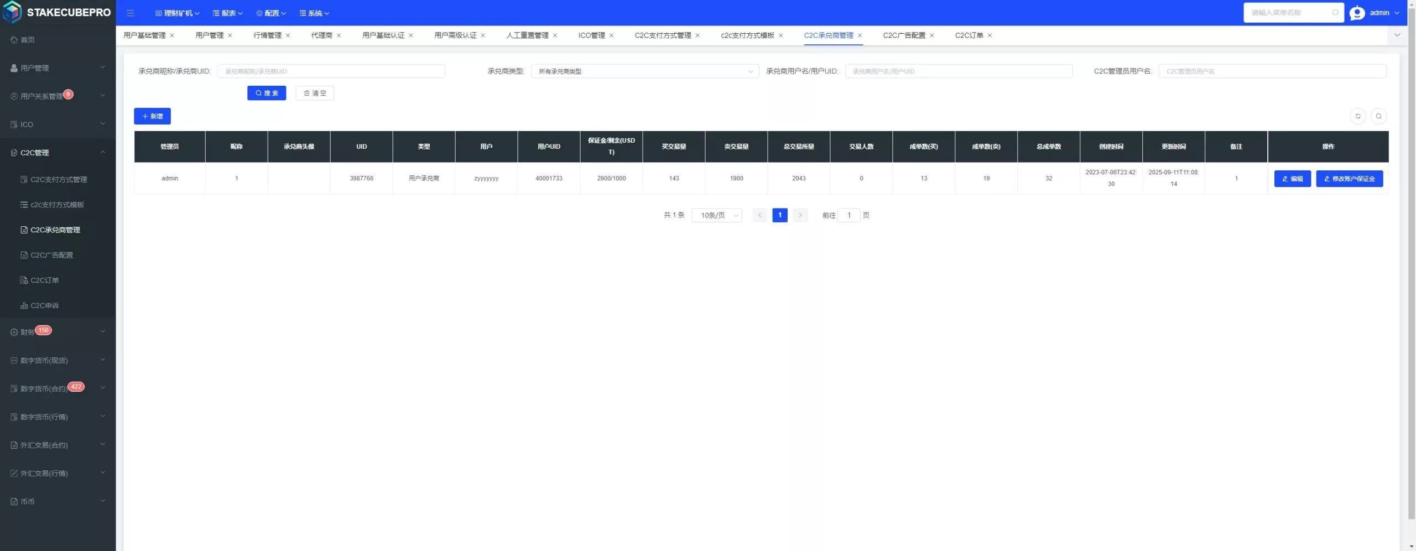
Task: Collapse C2C管理 sidebar group
Action: [58, 152]
